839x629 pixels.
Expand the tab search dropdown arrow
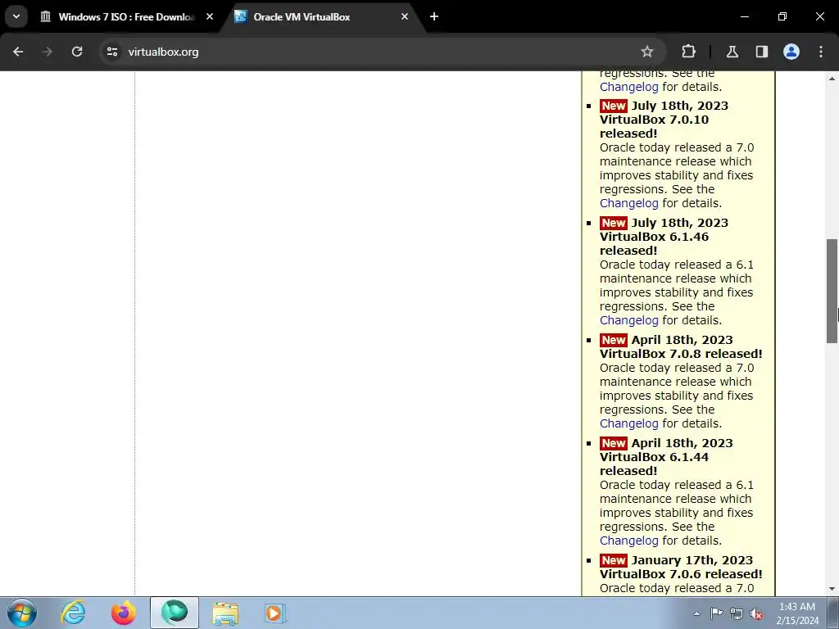pos(16,16)
